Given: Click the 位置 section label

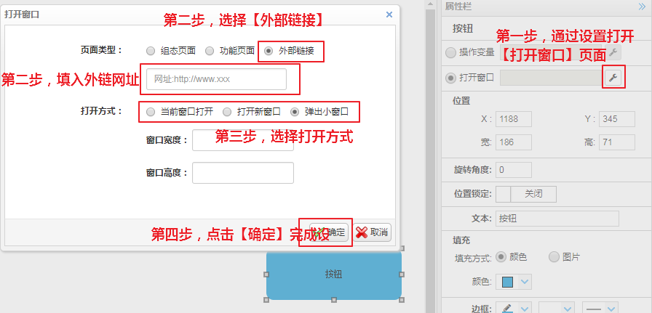Looking at the screenshot, I should [461, 101].
